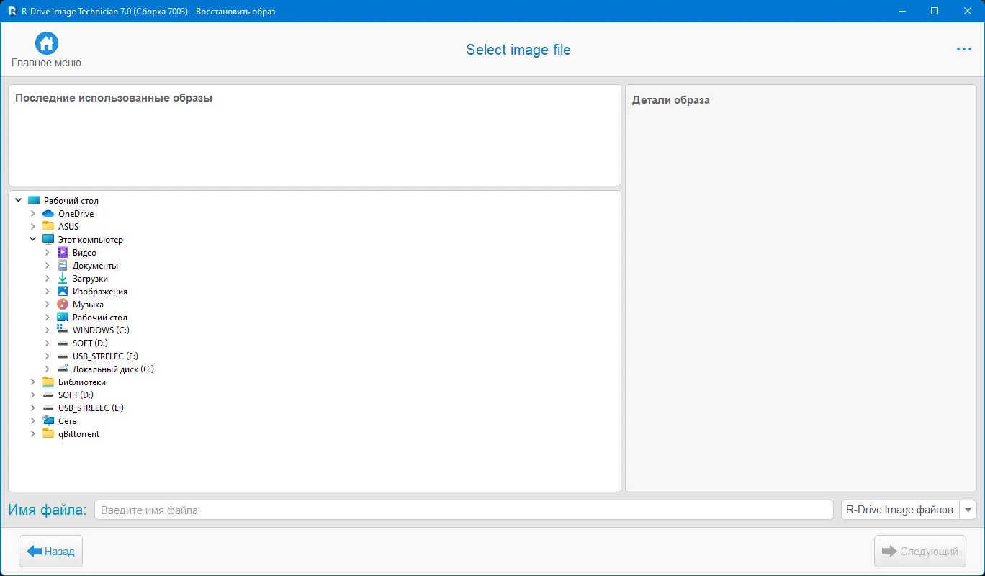Select Рабочий стол icon under Этот компьютер
This screenshot has height=576, width=985.
click(x=63, y=318)
